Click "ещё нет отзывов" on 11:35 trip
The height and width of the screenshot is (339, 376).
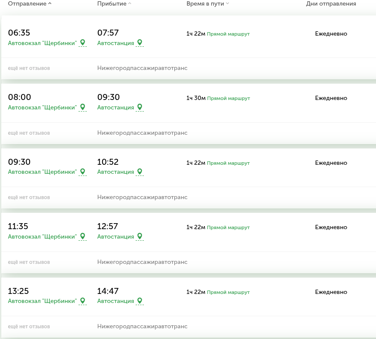[x=29, y=262]
